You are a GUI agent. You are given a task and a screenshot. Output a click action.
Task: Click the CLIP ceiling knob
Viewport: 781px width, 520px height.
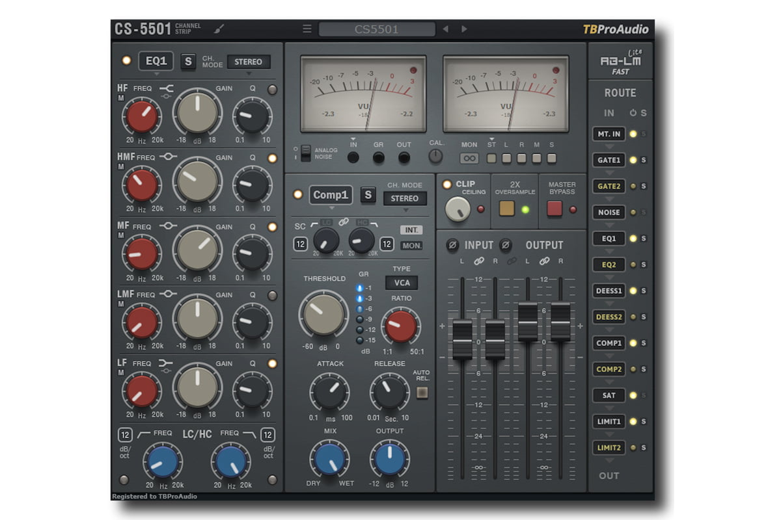458,209
